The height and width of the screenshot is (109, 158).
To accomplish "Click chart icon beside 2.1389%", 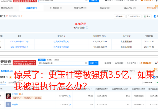I will (x=70, y=104).
